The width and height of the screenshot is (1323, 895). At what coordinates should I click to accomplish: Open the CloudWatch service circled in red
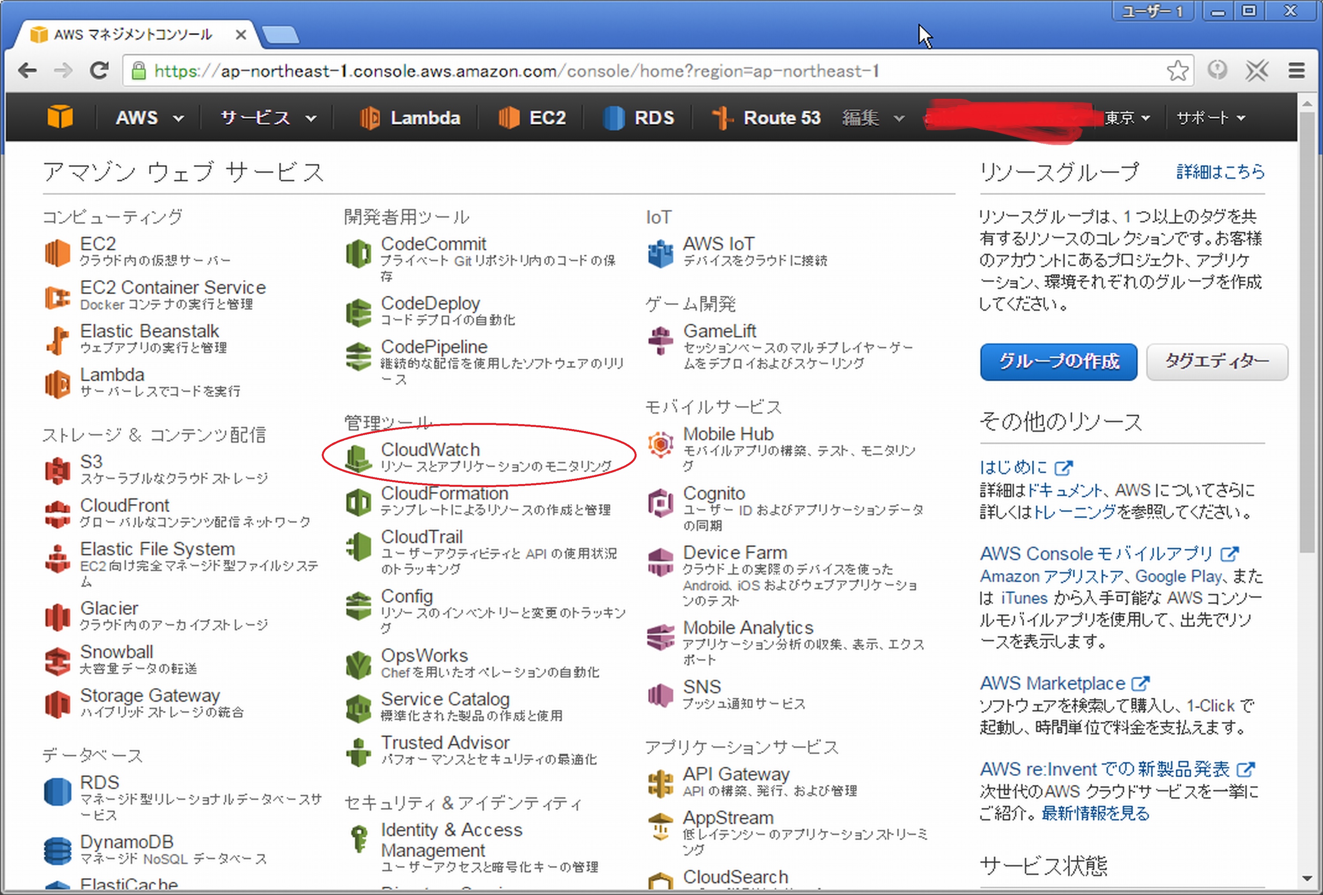[430, 449]
